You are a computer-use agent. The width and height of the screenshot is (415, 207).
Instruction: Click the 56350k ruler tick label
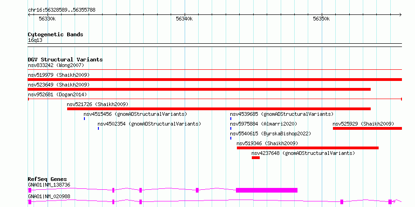click(x=321, y=19)
